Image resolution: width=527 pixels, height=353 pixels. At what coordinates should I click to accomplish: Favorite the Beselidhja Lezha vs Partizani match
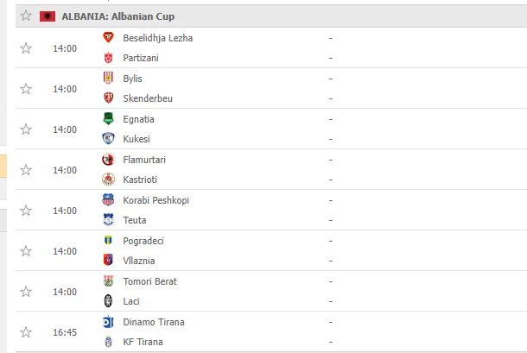point(26,48)
